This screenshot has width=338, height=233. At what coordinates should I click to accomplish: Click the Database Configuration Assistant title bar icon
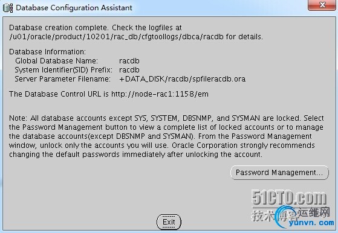pyautogui.click(x=8, y=8)
